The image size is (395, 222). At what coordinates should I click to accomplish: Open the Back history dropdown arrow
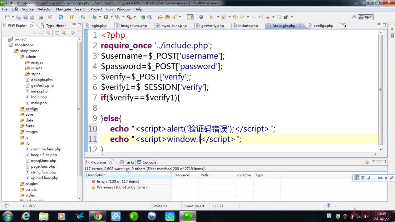[248, 17]
